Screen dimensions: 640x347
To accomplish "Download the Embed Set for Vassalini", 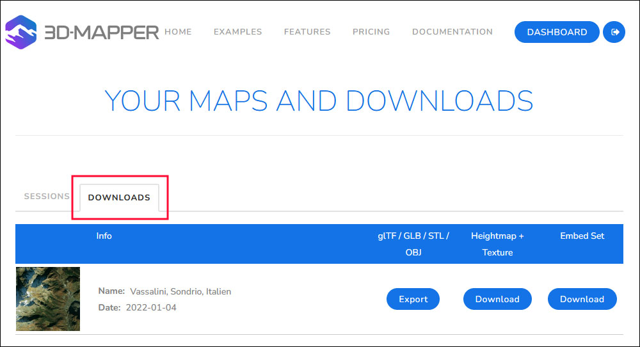I will click(582, 299).
